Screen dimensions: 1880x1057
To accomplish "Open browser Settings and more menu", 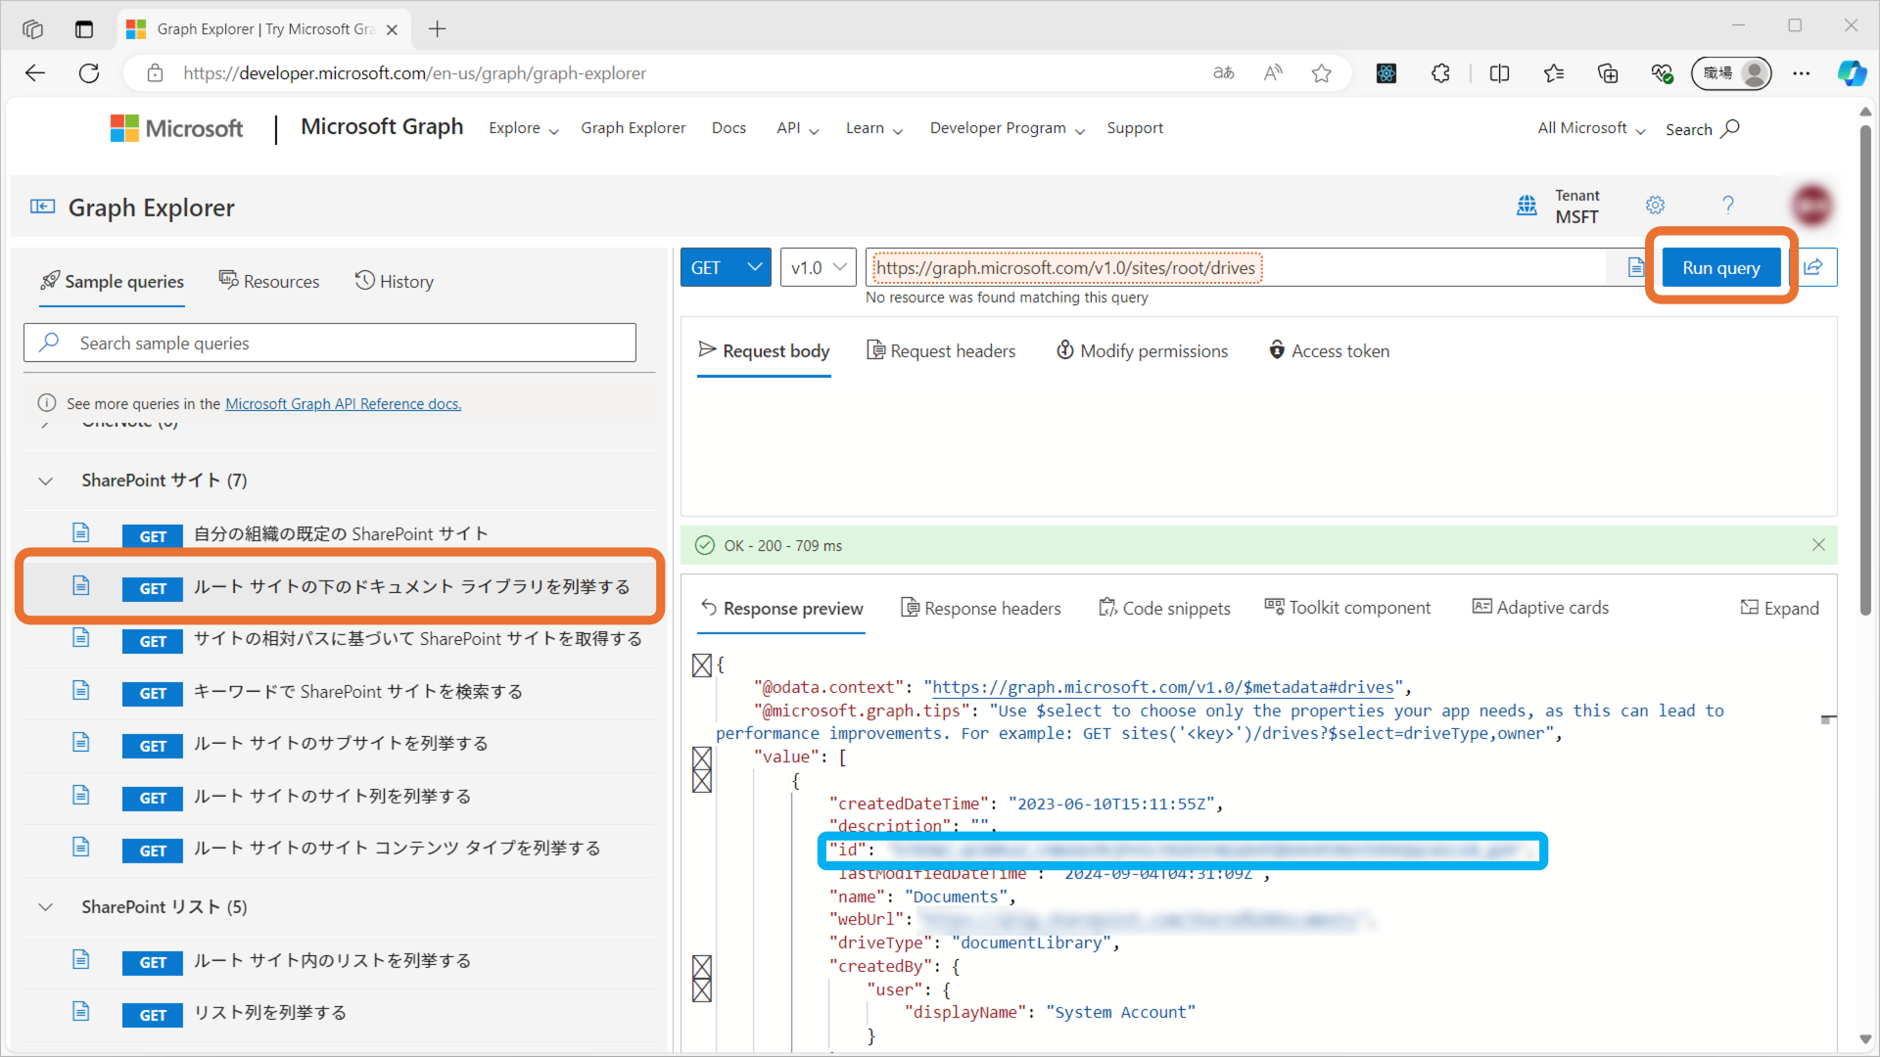I will coord(1802,73).
